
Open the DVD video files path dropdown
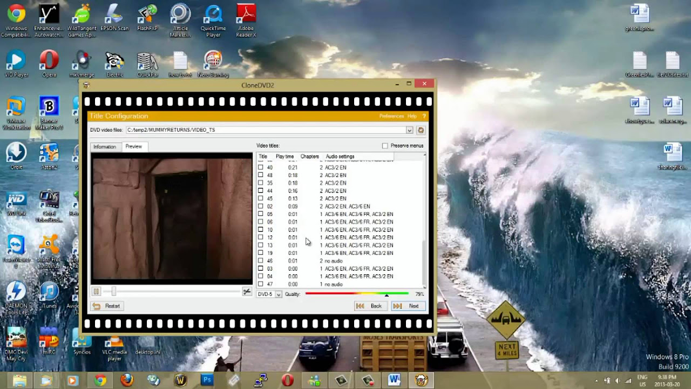409,130
